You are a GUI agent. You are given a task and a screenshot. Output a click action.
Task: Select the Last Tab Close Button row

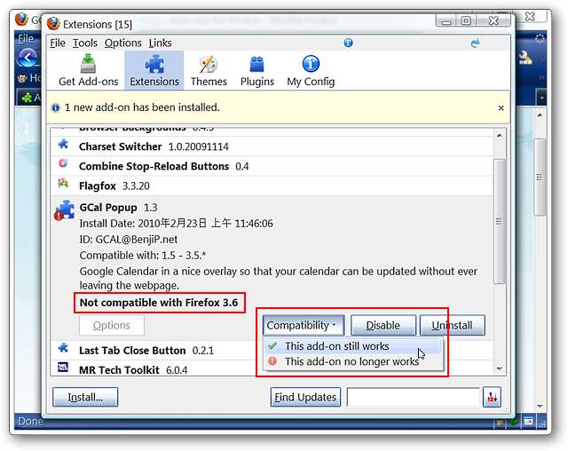272,351
